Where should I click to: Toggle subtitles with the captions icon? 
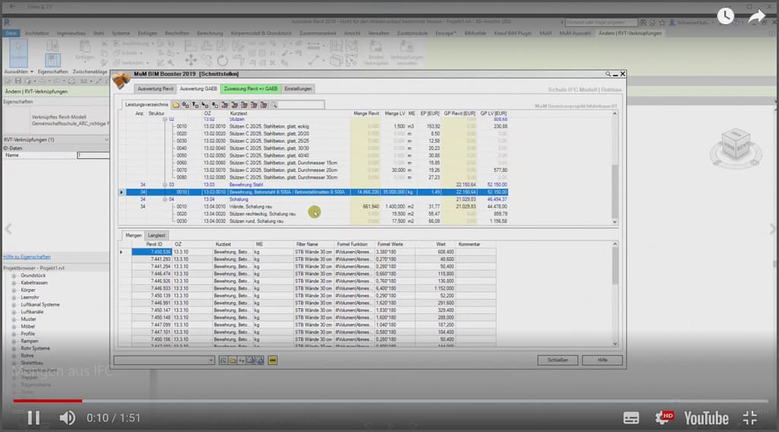(x=631, y=418)
